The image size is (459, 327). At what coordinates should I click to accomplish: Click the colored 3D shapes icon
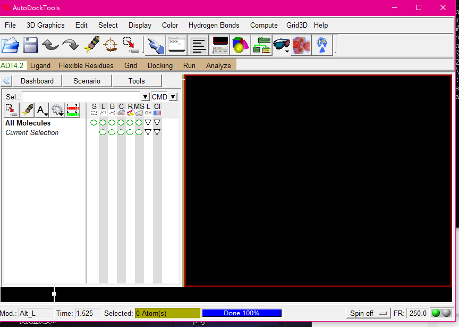(240, 45)
